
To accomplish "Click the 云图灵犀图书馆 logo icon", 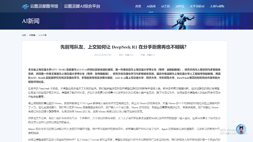I will coord(26,7).
